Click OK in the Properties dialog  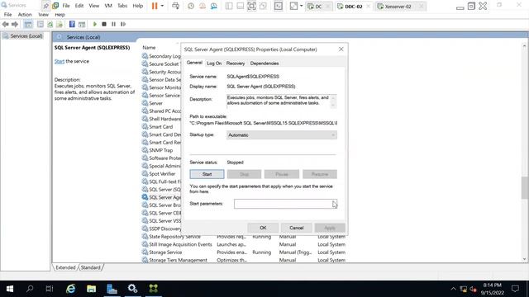tap(263, 228)
